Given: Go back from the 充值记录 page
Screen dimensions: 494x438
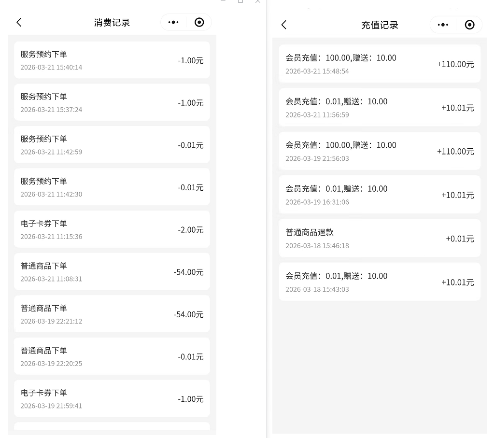Looking at the screenshot, I should pos(284,25).
